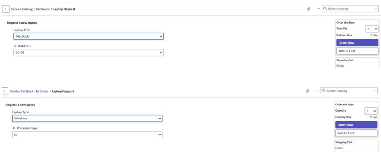Click the lower Hardware breadcrumb link
The height and width of the screenshot is (154, 381).
coord(41,91)
